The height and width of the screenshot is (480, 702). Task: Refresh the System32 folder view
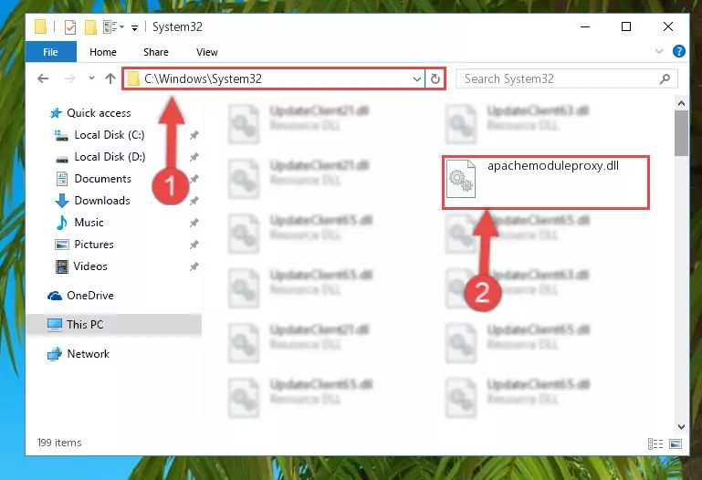point(435,79)
